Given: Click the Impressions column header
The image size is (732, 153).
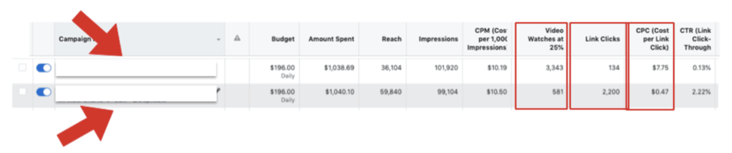Looking at the screenshot, I should (438, 39).
